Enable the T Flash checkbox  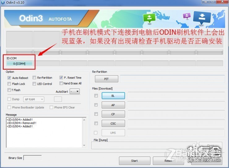[x=9, y=90]
